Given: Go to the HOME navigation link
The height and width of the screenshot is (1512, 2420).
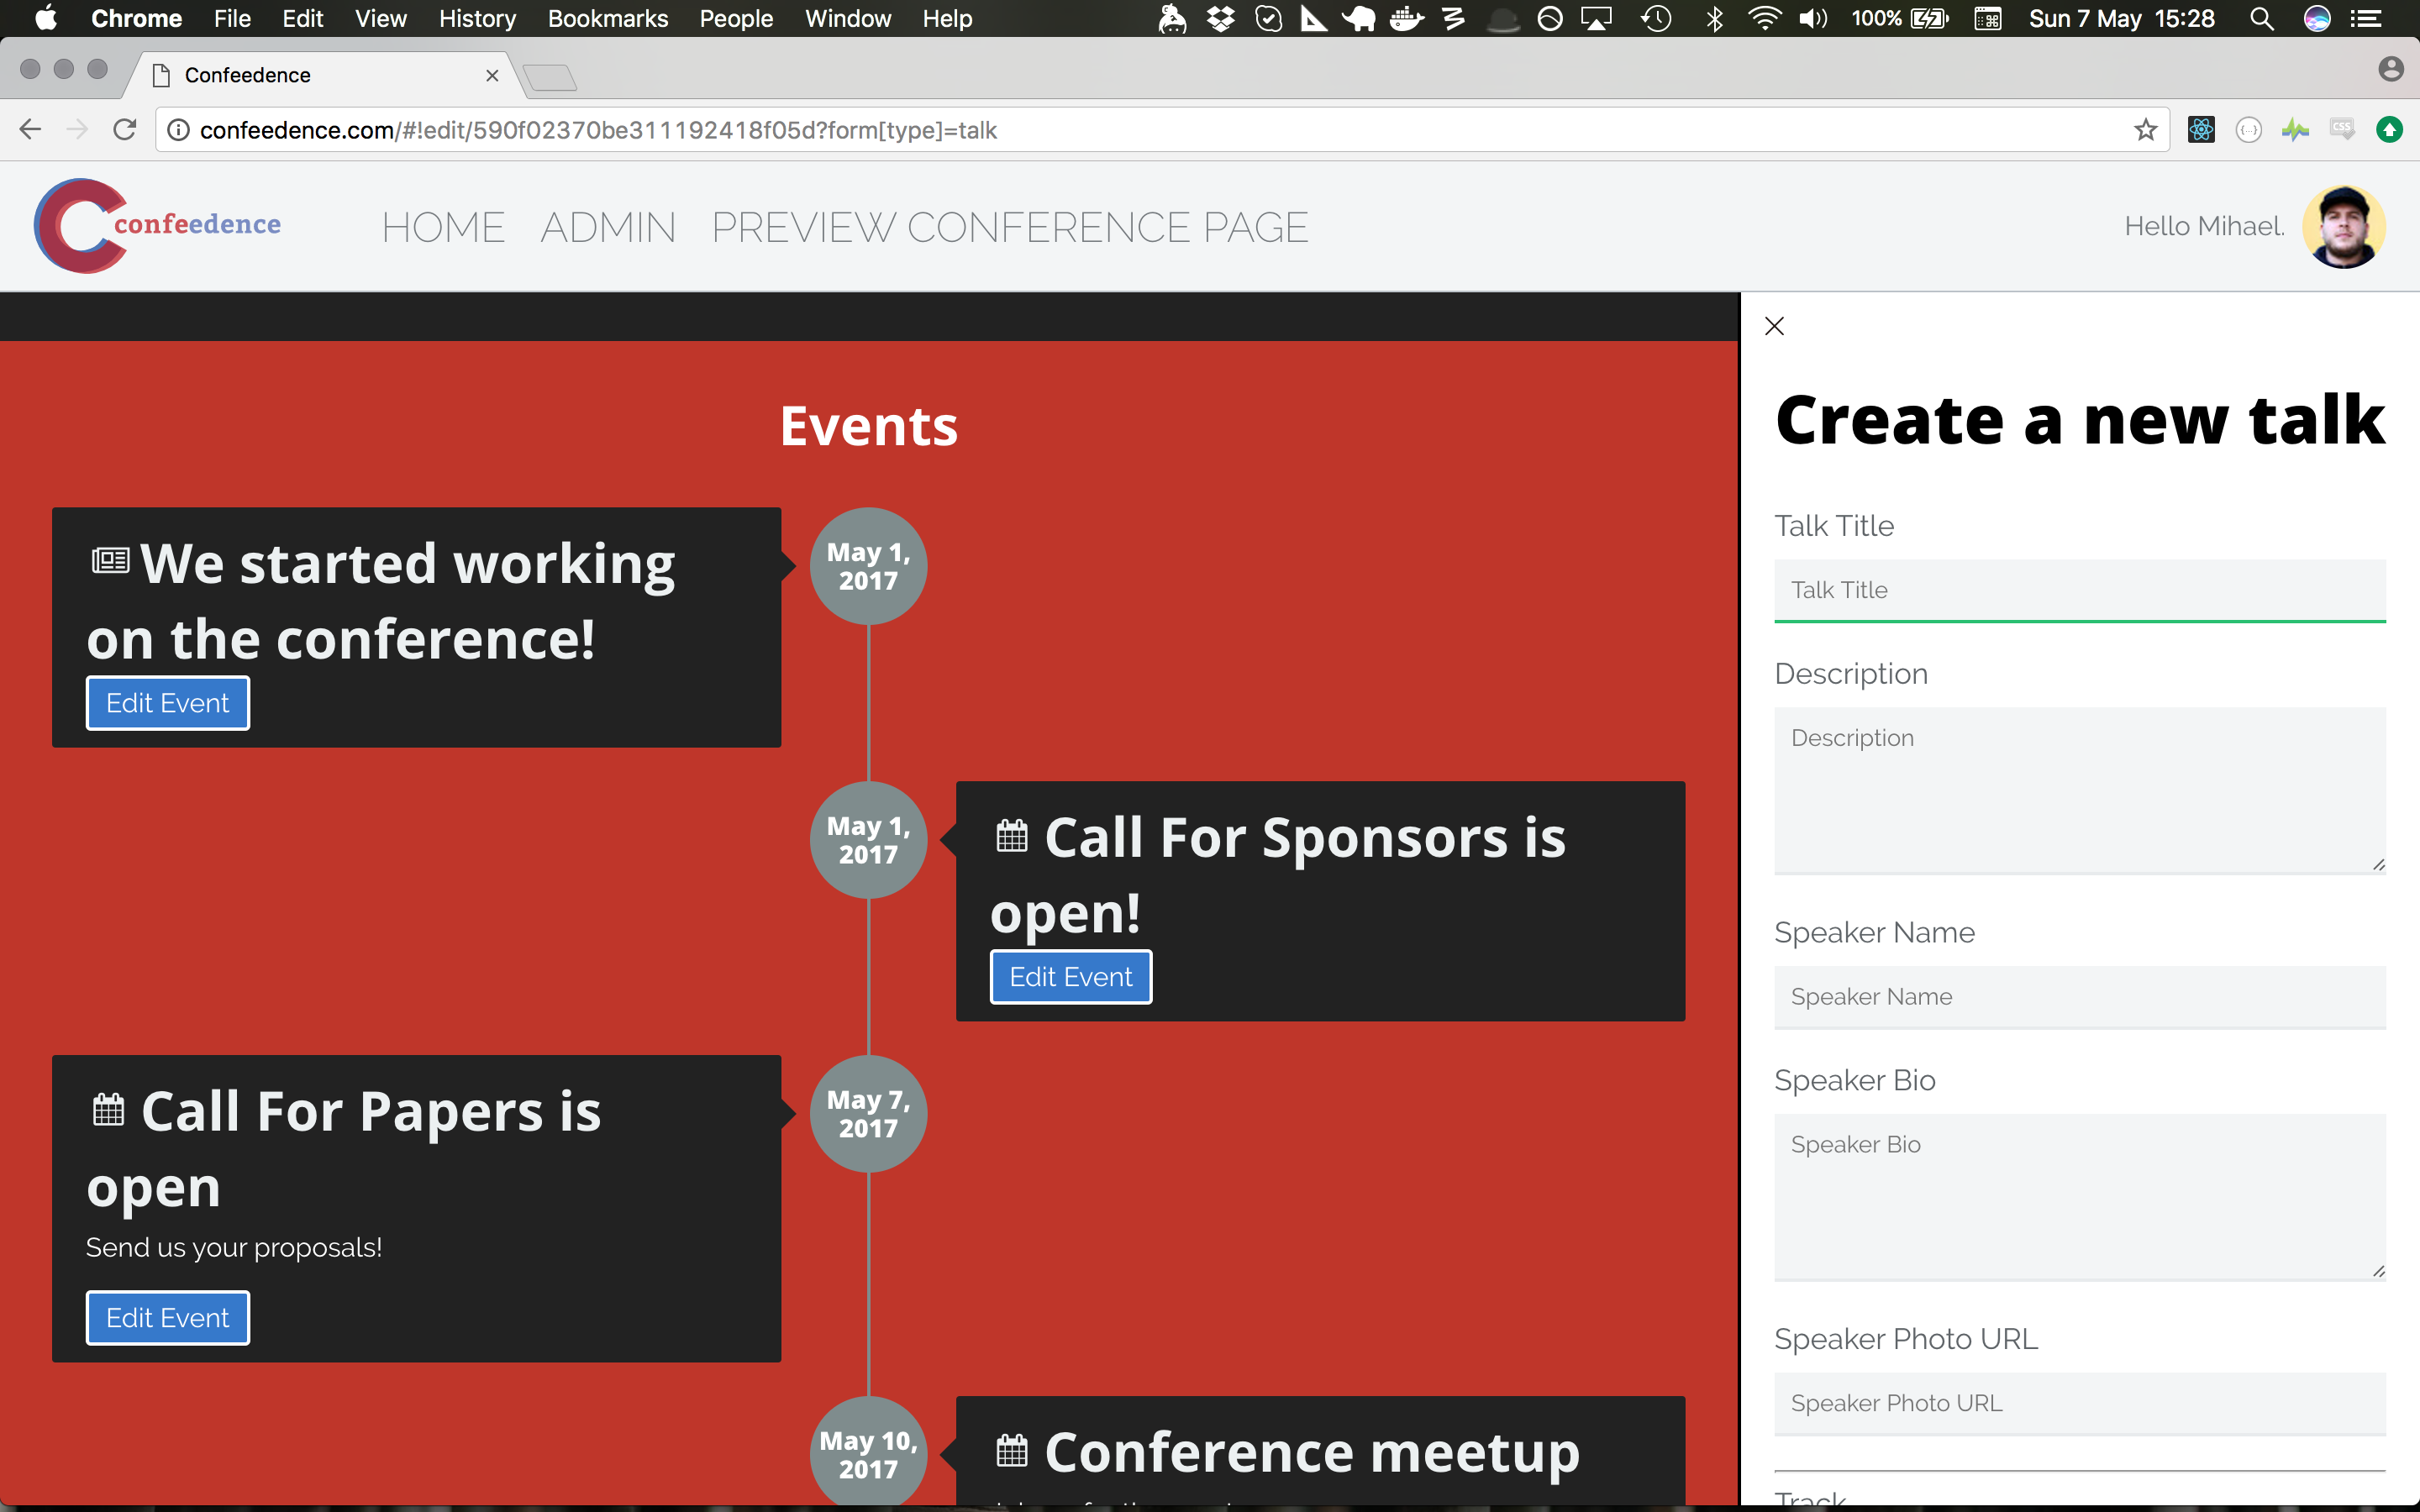Looking at the screenshot, I should tap(443, 228).
